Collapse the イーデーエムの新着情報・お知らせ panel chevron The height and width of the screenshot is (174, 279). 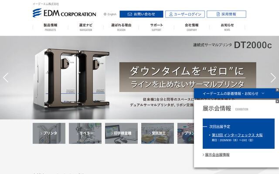[x=263, y=94]
